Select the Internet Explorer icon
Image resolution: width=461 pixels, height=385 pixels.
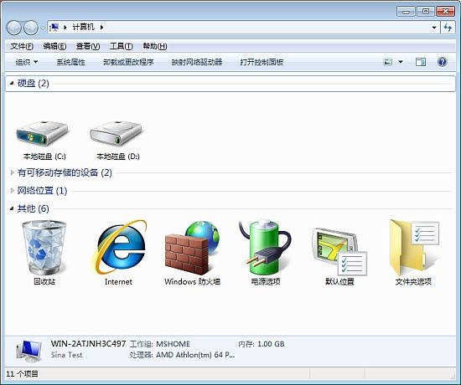point(119,248)
